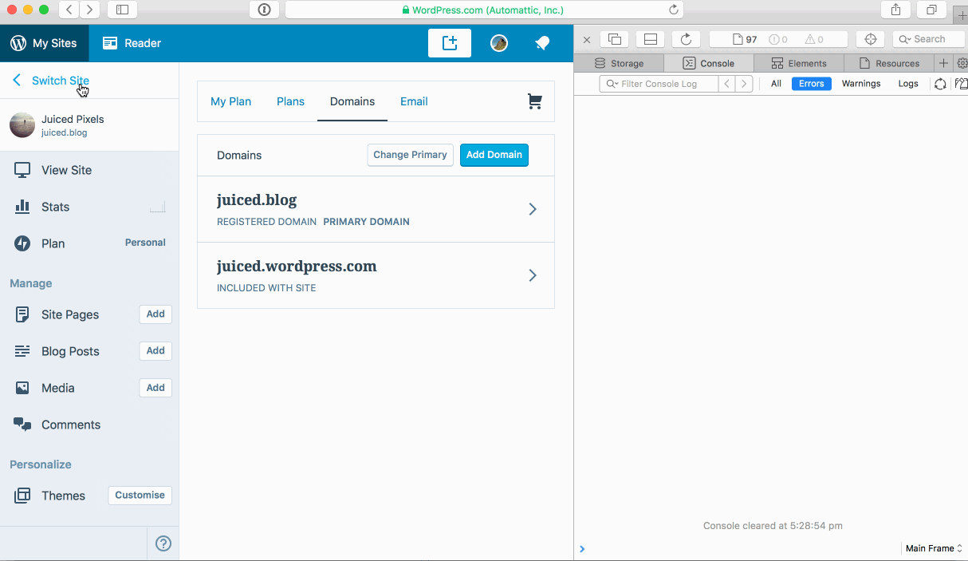Click the Themes Customise button

pyautogui.click(x=140, y=496)
